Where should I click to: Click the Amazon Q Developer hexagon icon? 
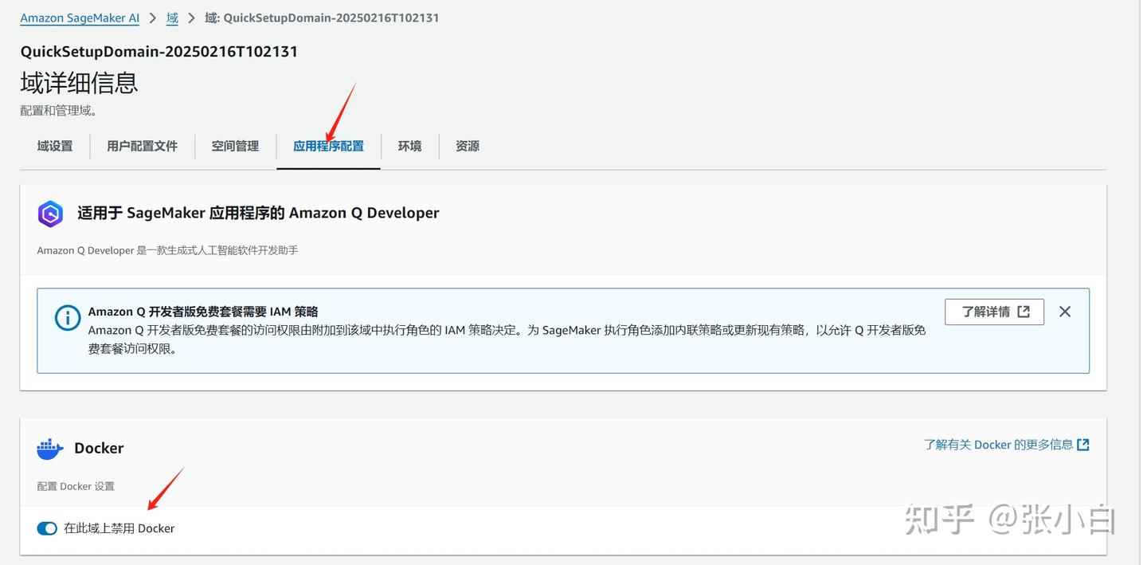click(50, 214)
